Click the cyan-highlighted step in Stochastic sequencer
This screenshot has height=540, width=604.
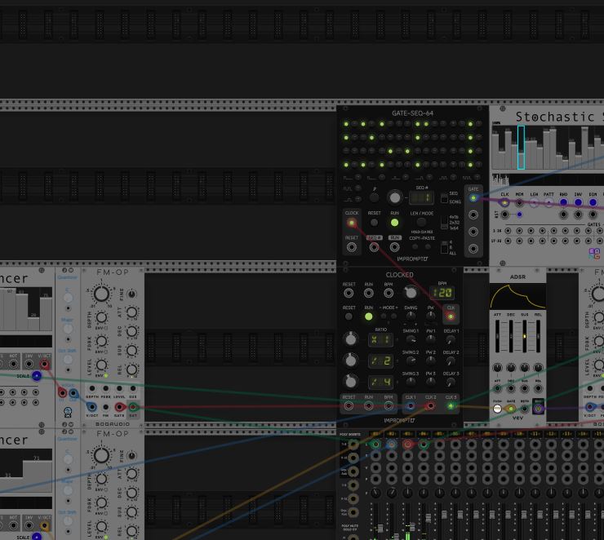(x=521, y=148)
